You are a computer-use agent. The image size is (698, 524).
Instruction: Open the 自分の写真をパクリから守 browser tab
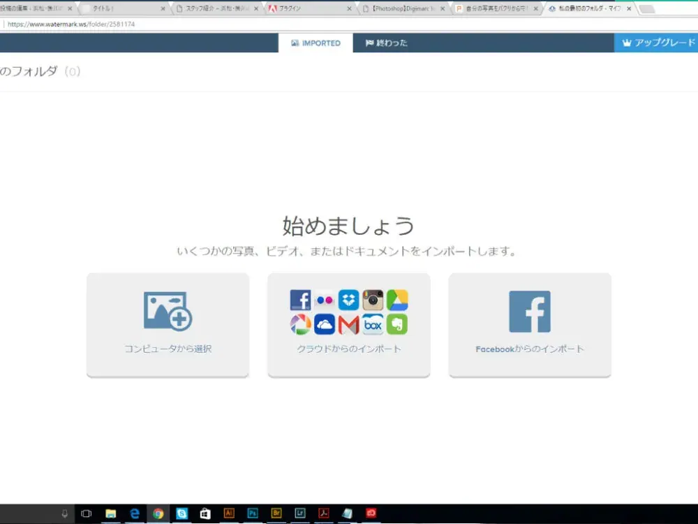[x=496, y=8]
